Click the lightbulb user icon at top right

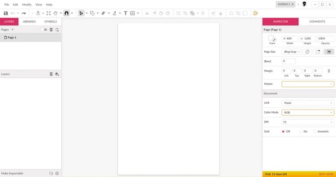coord(304,4)
